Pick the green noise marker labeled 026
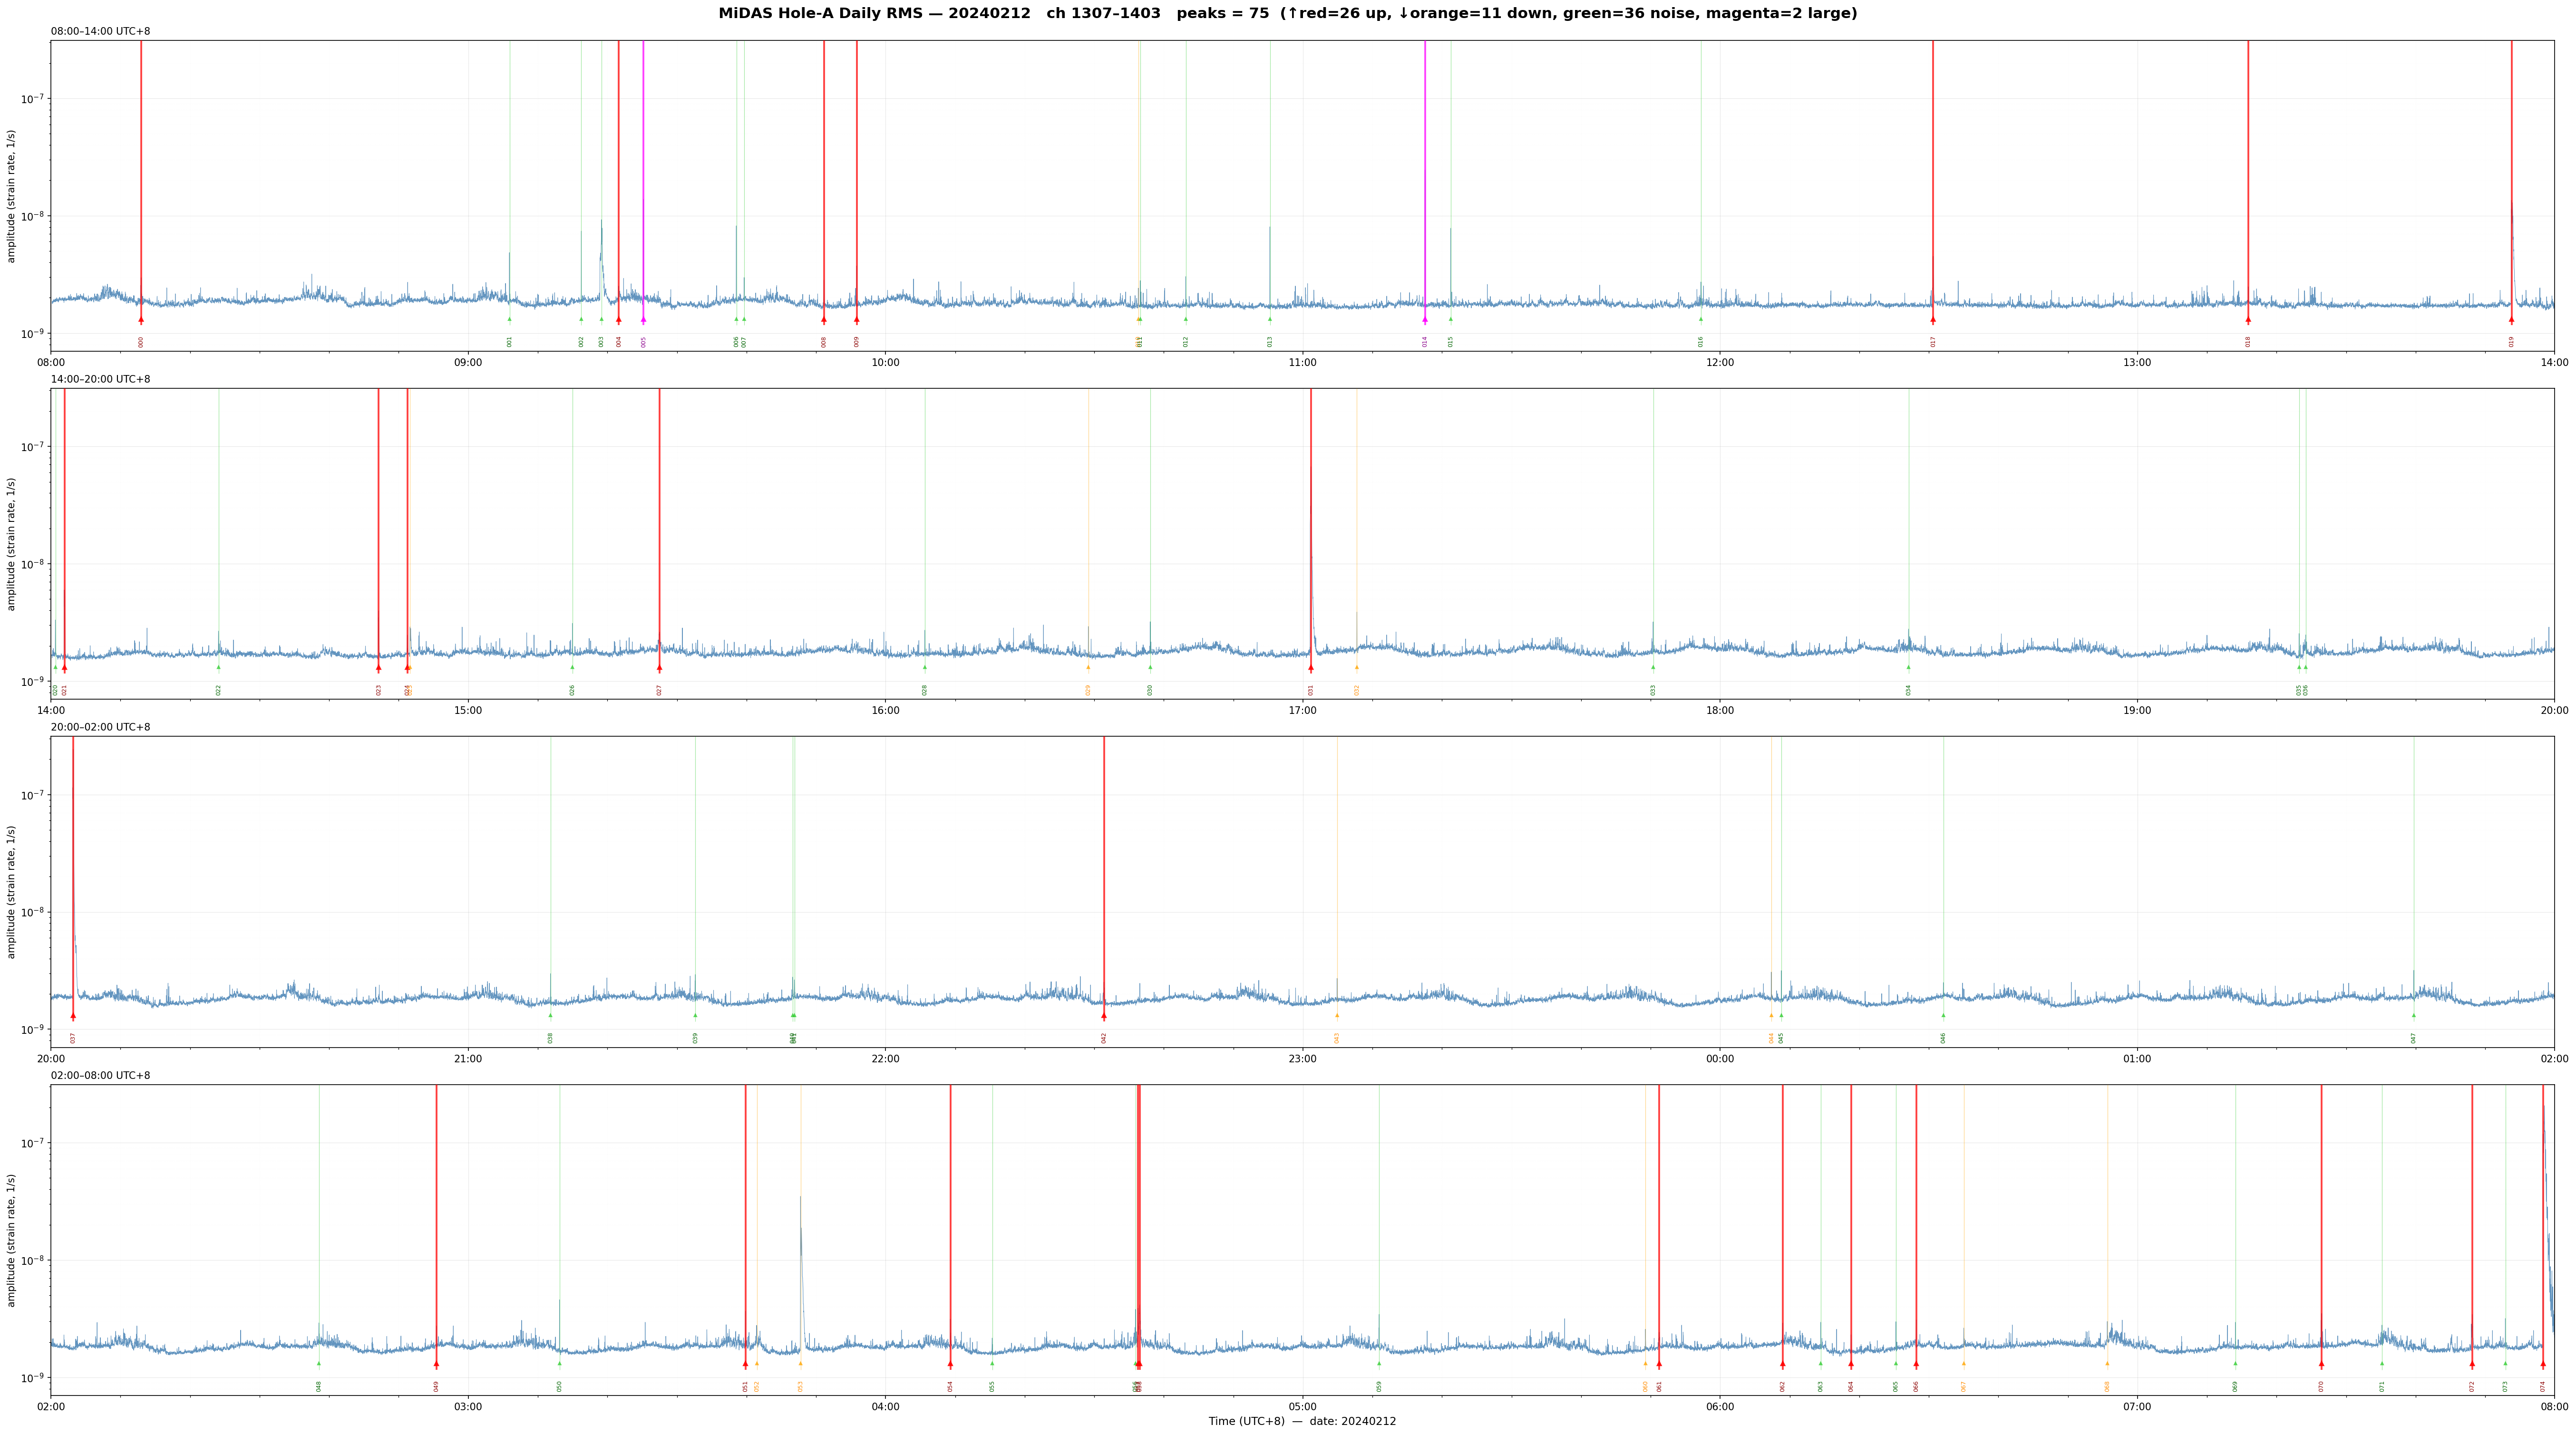 [x=572, y=667]
